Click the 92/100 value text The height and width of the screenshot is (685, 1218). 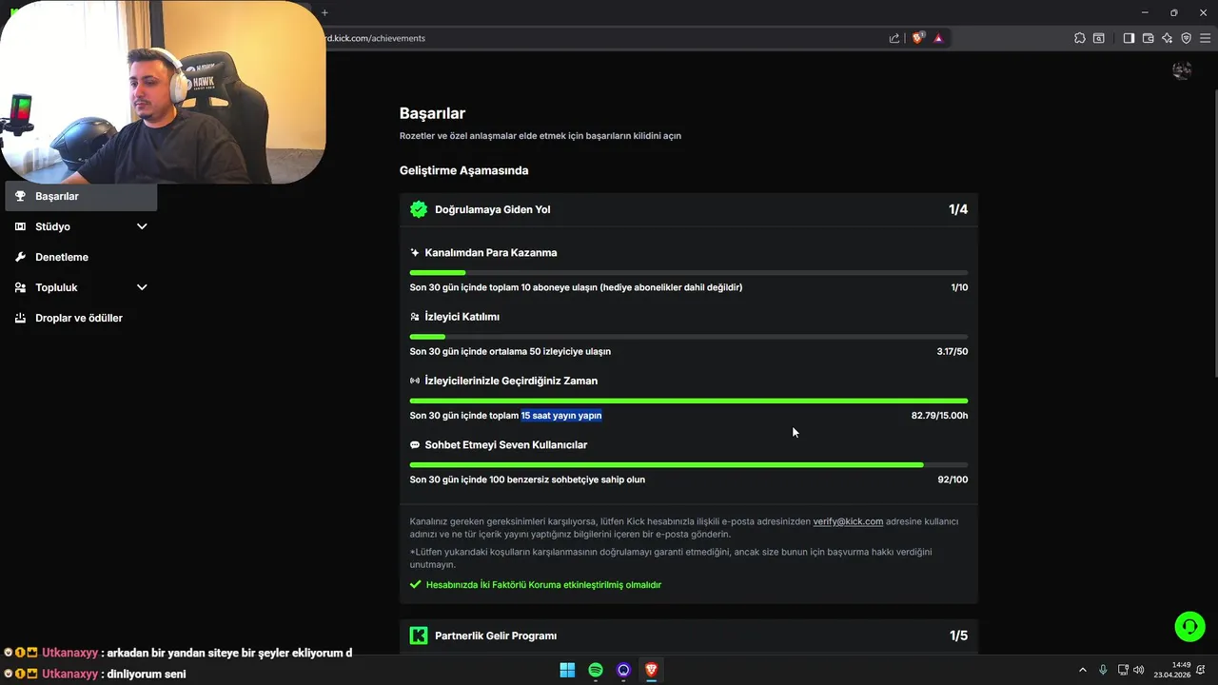click(x=953, y=479)
